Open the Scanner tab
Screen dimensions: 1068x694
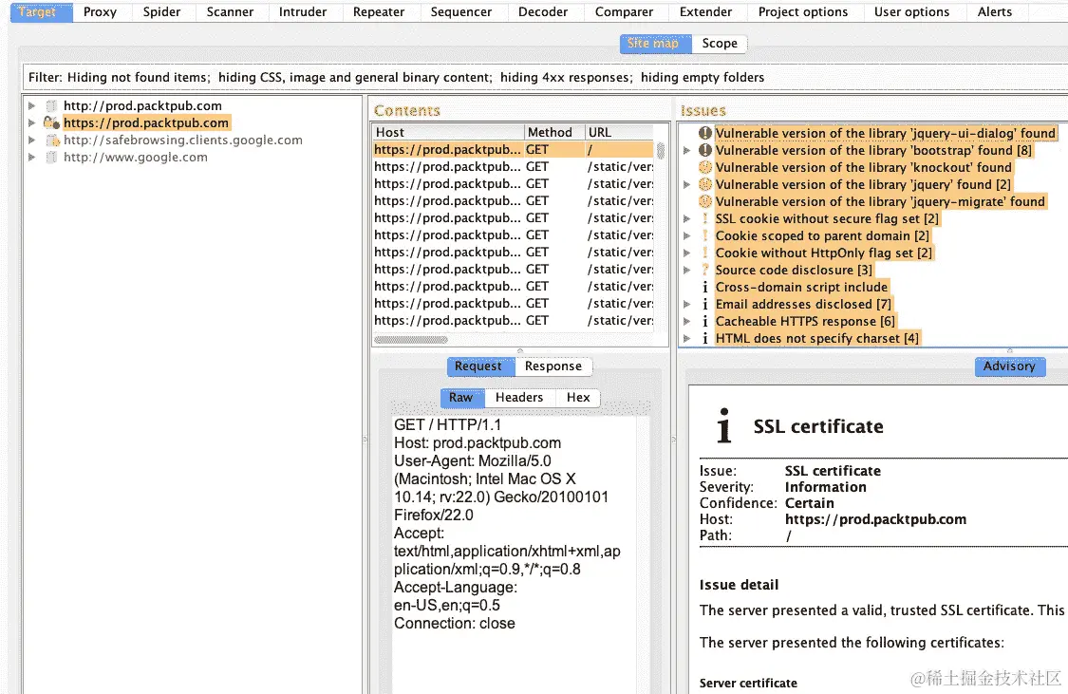pos(231,11)
